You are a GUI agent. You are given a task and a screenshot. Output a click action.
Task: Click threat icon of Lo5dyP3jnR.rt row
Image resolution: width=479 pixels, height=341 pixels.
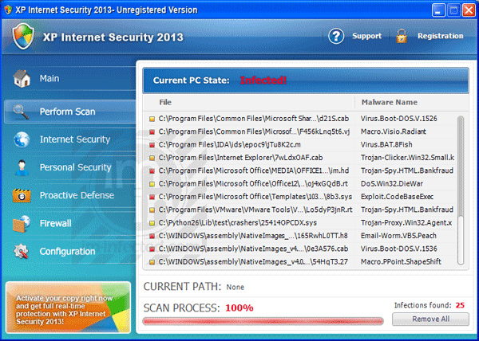point(152,210)
